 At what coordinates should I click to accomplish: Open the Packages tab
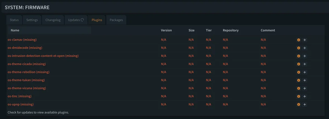pyautogui.click(x=116, y=20)
